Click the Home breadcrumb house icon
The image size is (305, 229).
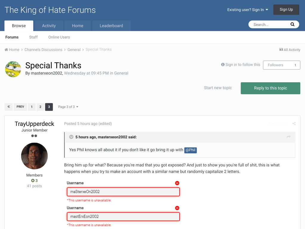point(6,50)
